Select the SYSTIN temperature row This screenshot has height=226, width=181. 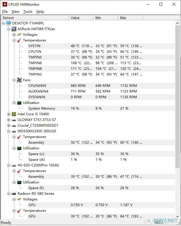pyautogui.click(x=101, y=46)
